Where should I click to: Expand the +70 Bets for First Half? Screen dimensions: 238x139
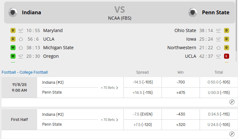coord(109,120)
